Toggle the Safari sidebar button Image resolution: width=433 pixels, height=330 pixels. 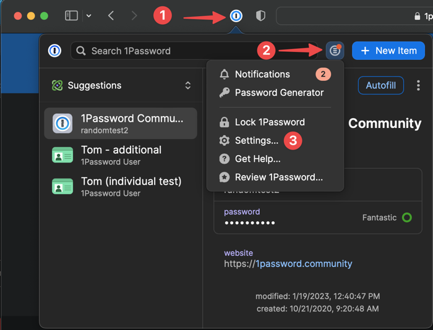point(72,16)
